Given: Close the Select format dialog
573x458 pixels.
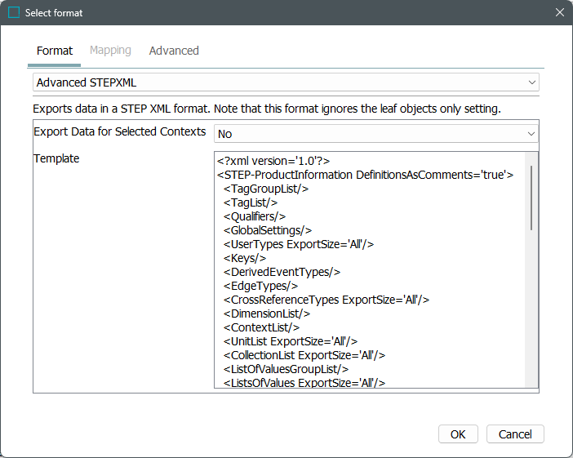Looking at the screenshot, I should [559, 12].
